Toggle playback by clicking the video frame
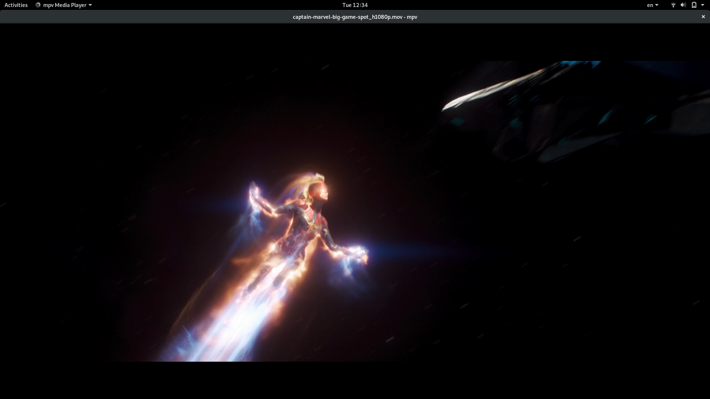 click(355, 207)
